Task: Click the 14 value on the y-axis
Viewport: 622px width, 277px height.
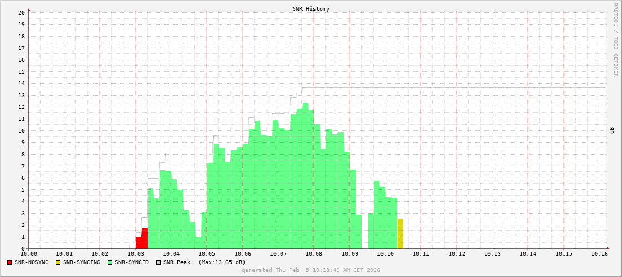Action: pos(21,83)
